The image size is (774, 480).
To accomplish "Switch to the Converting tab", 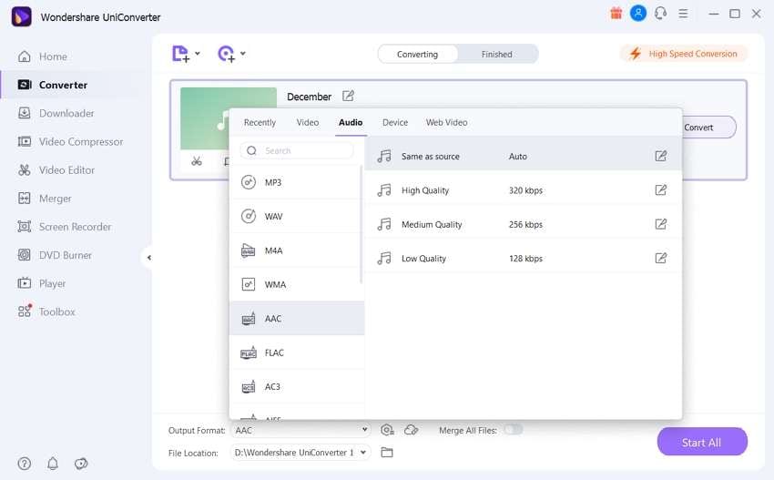I will click(x=418, y=54).
